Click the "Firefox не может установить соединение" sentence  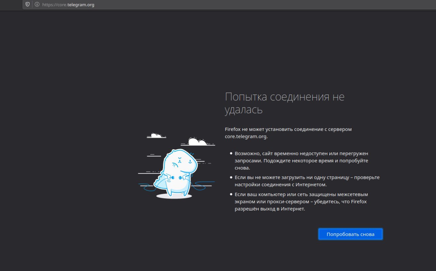pos(288,129)
